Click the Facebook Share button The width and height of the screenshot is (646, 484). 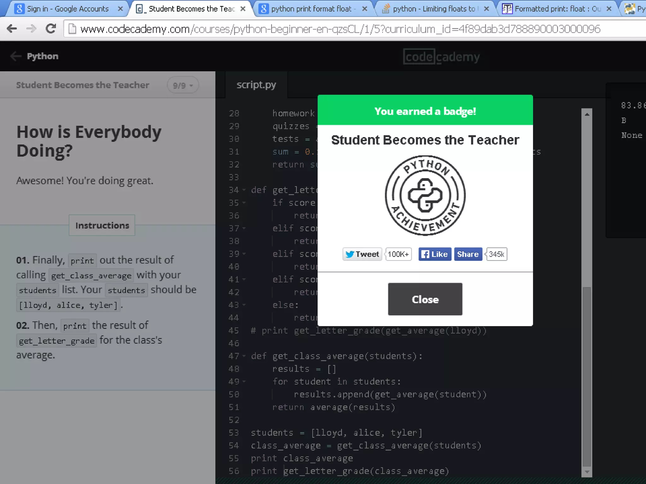pos(468,254)
